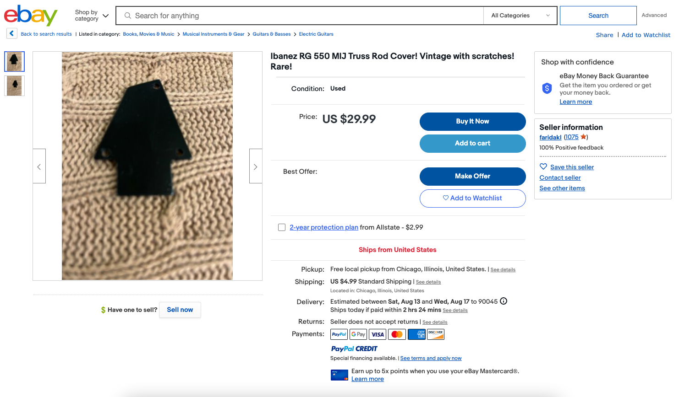The image size is (679, 397).
Task: Click the eBay logo
Action: 31,16
